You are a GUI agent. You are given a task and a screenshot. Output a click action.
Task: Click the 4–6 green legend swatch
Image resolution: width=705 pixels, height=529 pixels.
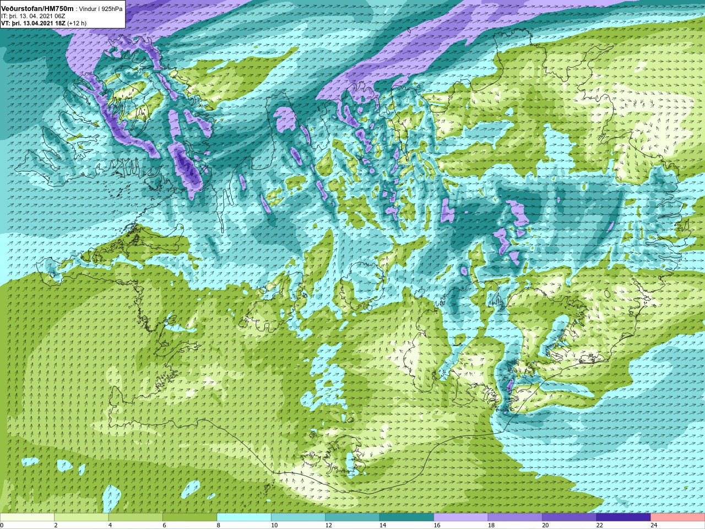point(135,517)
